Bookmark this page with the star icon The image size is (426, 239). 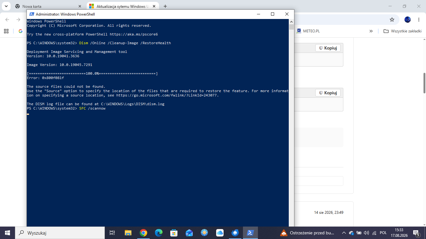click(392, 20)
